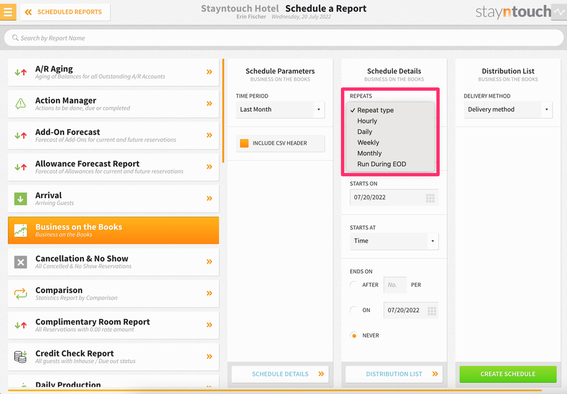Click the A/R Aging report arrows icon
567x394 pixels.
click(x=20, y=72)
